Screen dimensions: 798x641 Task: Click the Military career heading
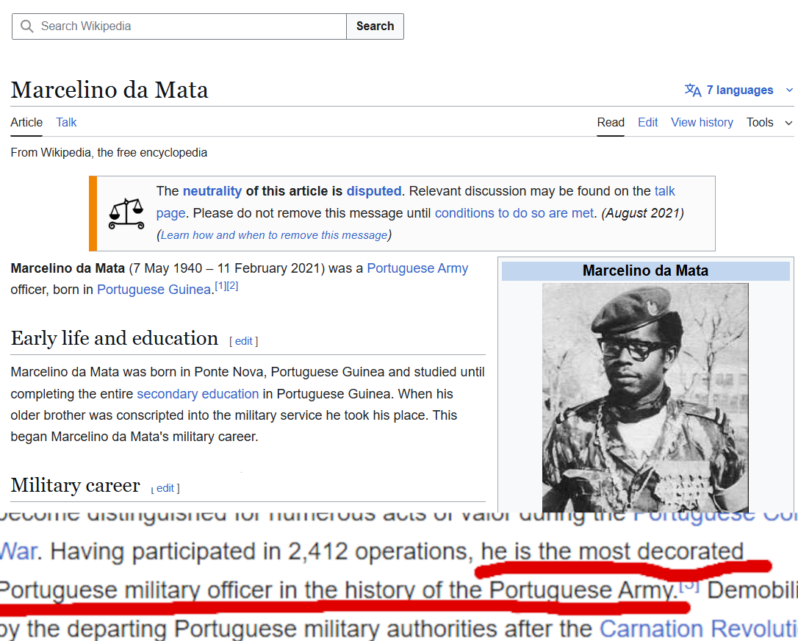(76, 485)
